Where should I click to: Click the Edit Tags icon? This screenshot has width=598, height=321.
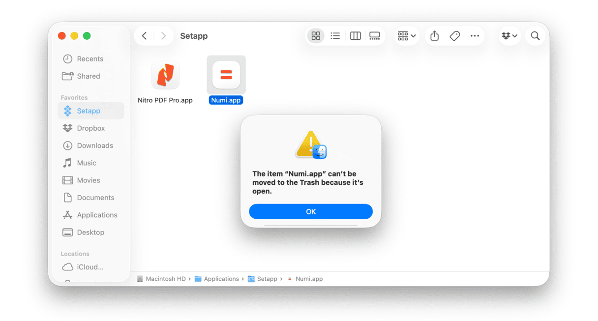click(x=455, y=36)
